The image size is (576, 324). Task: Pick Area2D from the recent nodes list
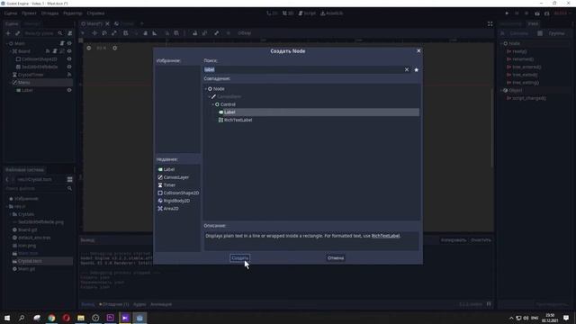coord(171,208)
